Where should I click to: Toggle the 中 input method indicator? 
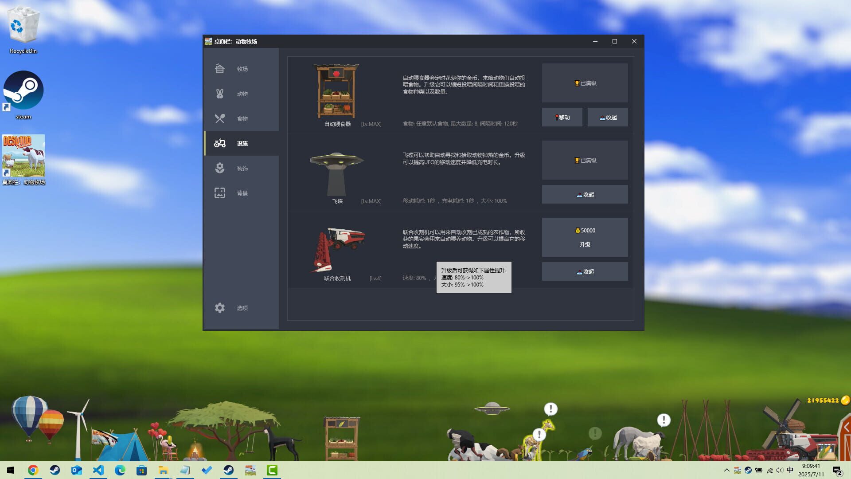coord(790,470)
